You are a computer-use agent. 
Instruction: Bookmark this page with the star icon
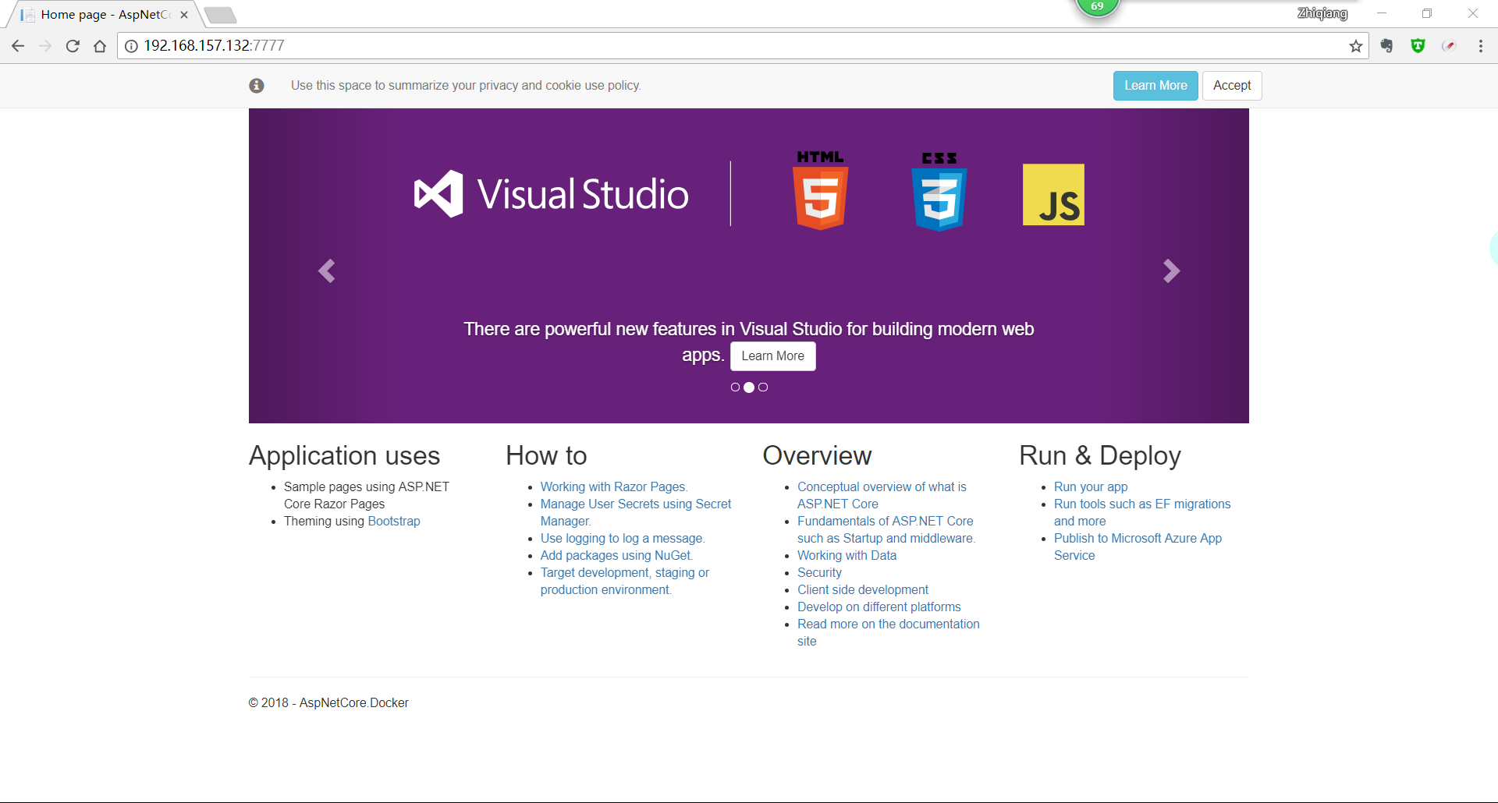pyautogui.click(x=1356, y=46)
